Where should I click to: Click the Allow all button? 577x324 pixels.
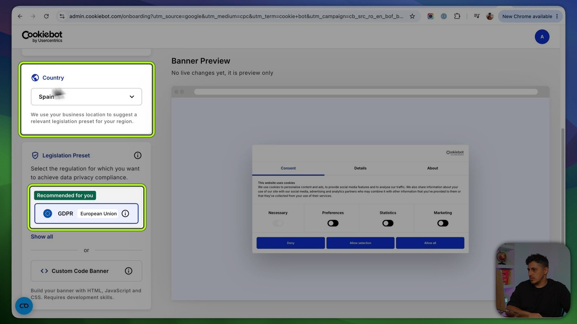click(x=430, y=243)
